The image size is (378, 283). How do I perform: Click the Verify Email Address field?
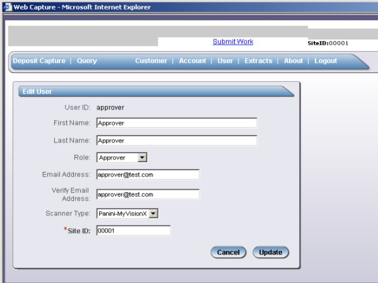pyautogui.click(x=148, y=194)
